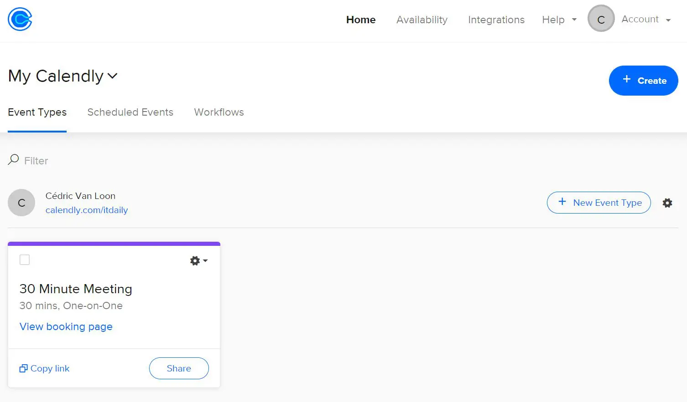This screenshot has height=402, width=687.
Task: Switch to Scheduled Events tab
Action: 130,112
